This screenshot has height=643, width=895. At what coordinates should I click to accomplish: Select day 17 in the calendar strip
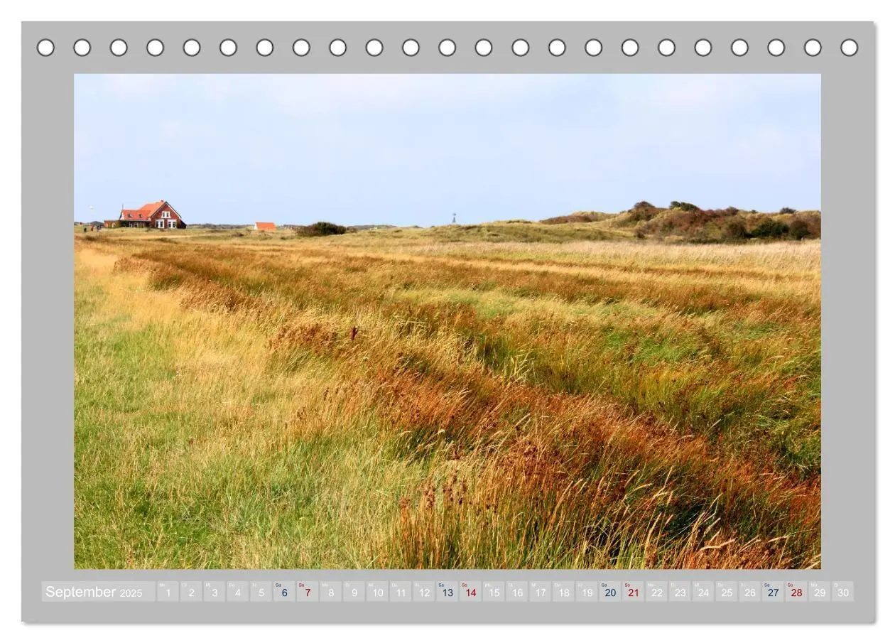click(541, 592)
